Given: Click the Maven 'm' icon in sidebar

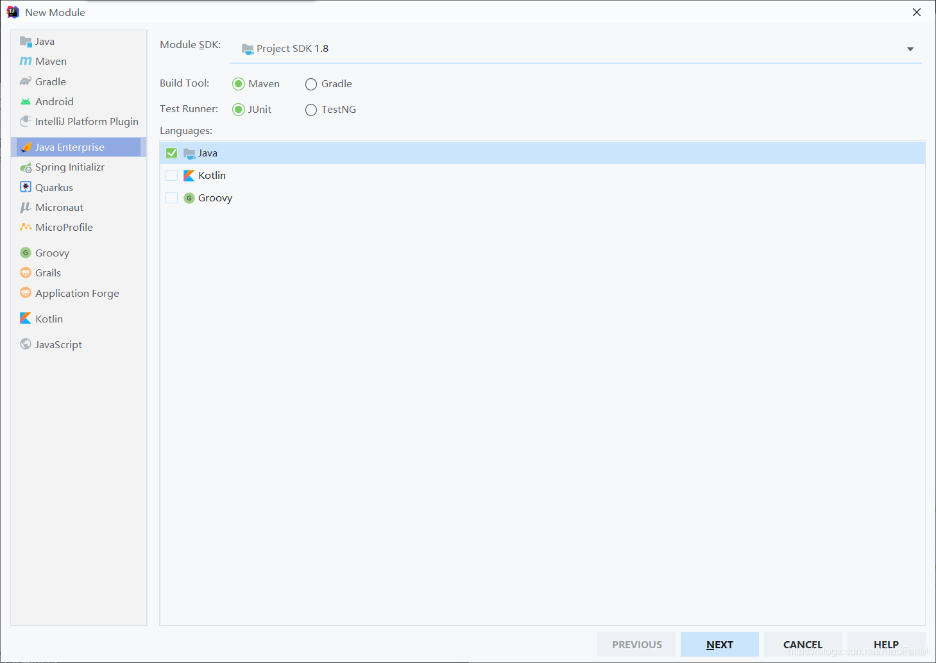Looking at the screenshot, I should (x=26, y=62).
